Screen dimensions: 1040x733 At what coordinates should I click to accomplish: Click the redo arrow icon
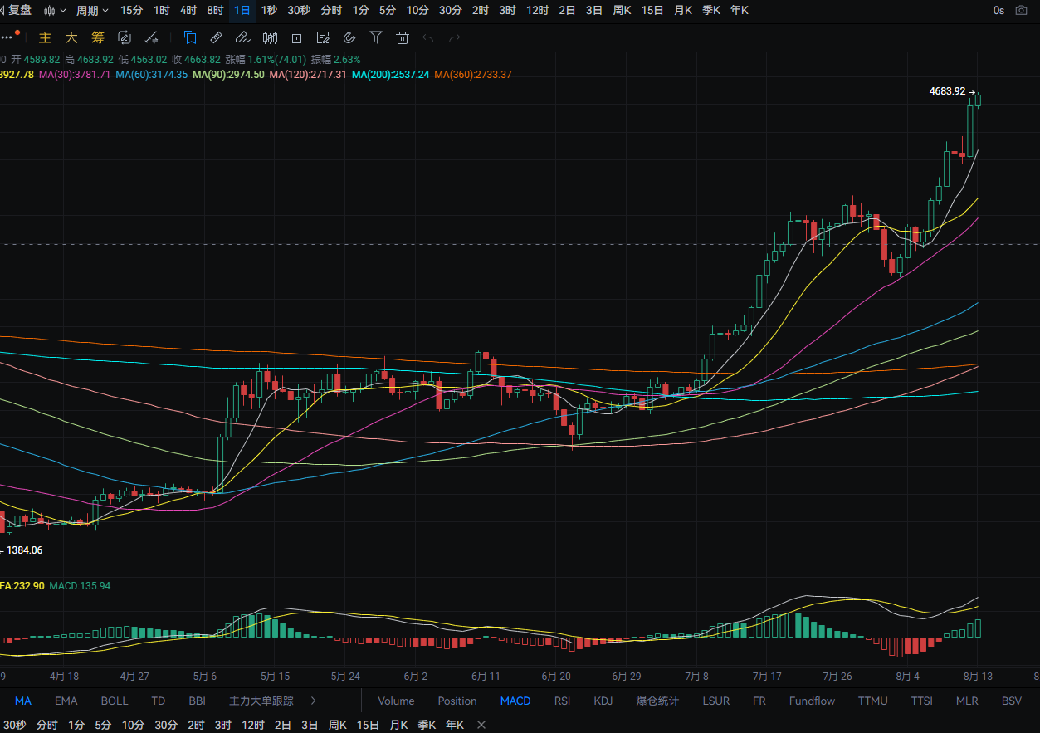(454, 37)
